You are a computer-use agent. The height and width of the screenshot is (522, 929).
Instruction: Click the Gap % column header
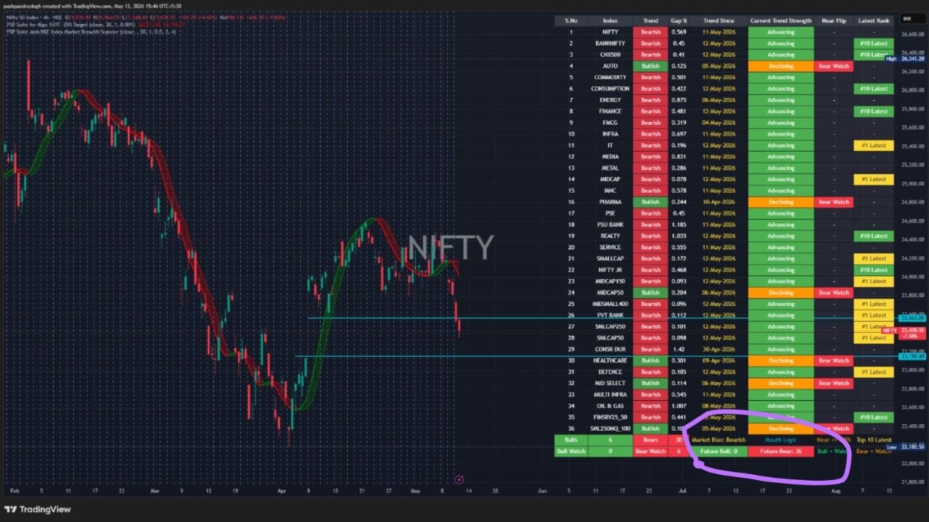679,20
